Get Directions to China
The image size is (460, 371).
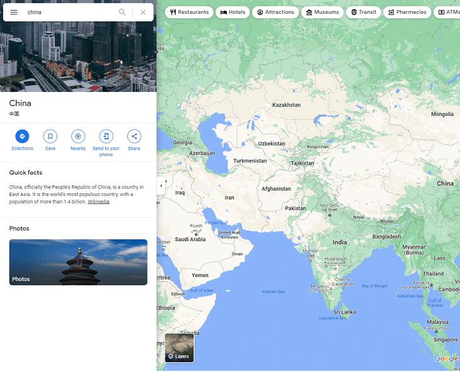pyautogui.click(x=22, y=140)
